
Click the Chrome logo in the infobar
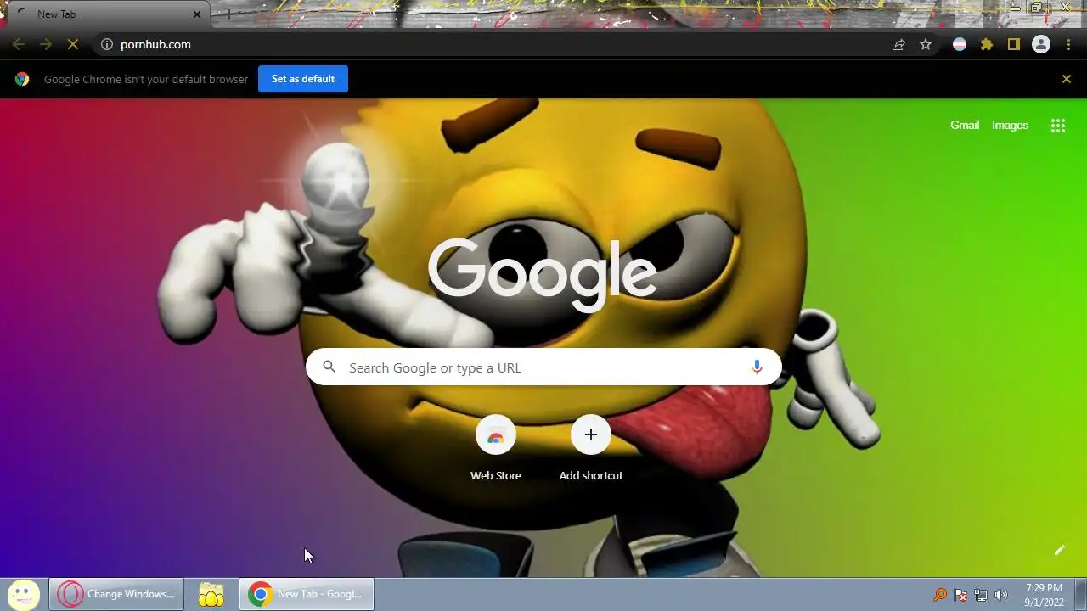(x=22, y=79)
